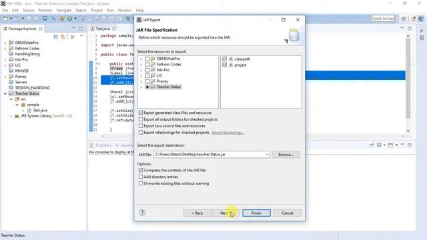
Task: Click the Open Console icon
Action: [x=391, y=145]
